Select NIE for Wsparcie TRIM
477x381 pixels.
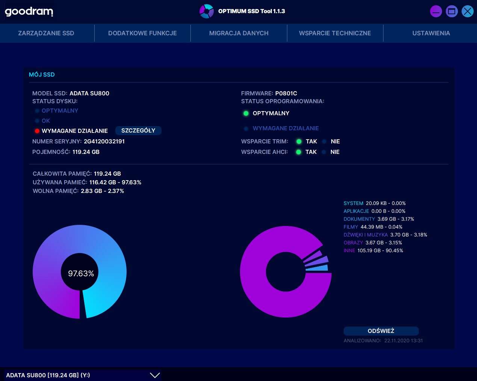coord(324,142)
